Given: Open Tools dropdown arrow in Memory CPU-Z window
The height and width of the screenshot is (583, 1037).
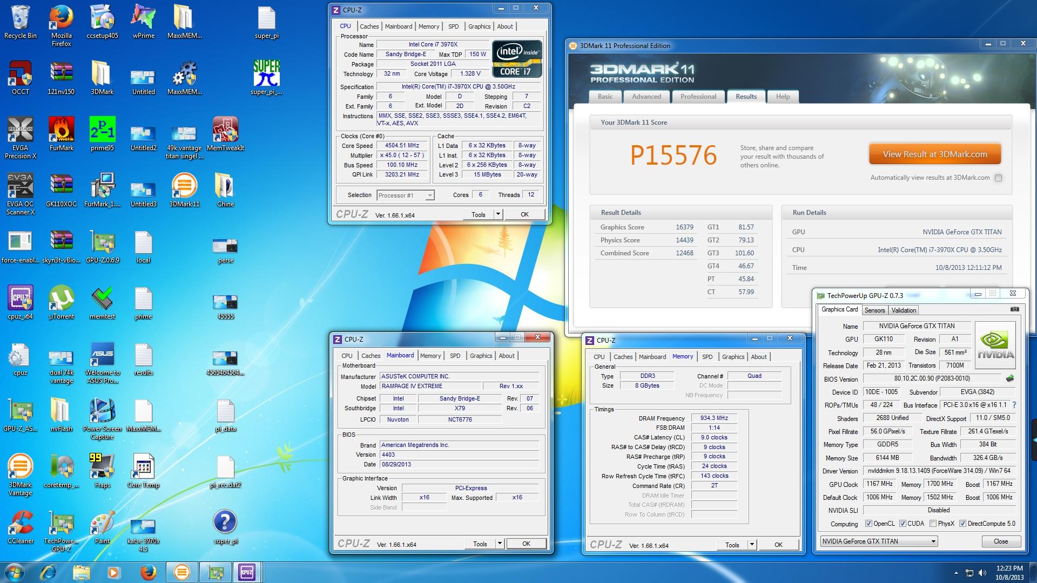Looking at the screenshot, I should [x=752, y=545].
